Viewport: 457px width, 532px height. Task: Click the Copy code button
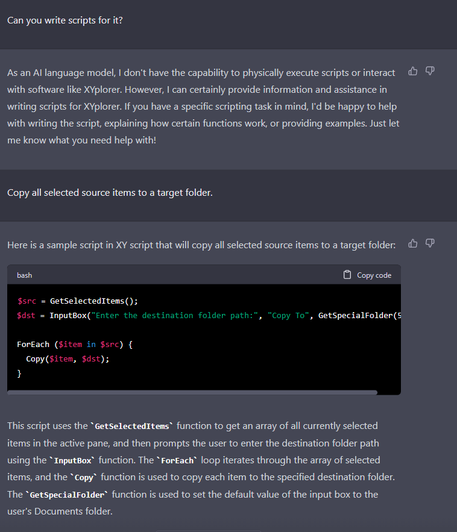tap(367, 275)
